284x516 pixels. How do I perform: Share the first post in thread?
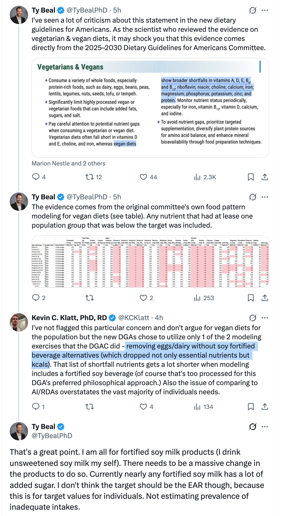265,177
